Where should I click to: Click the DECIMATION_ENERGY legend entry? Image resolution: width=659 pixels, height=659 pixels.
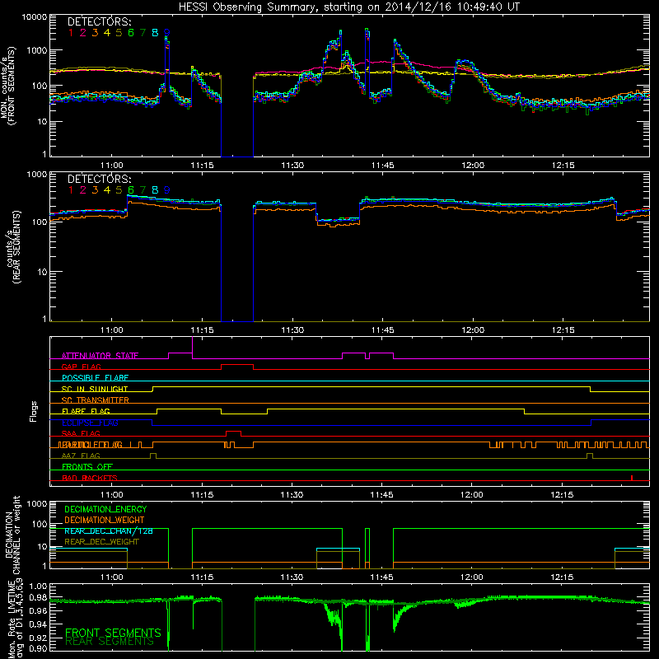pyautogui.click(x=105, y=509)
